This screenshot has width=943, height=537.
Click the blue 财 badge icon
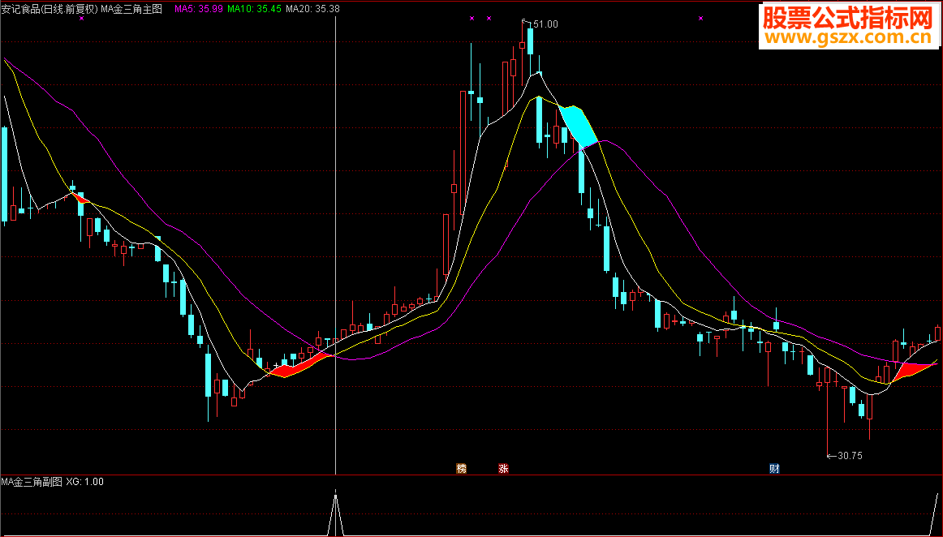click(774, 468)
